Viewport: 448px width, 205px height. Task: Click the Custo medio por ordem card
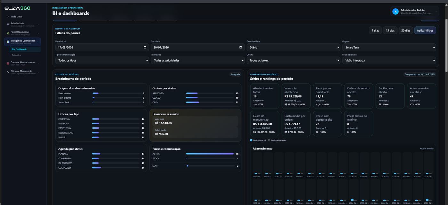coord(296,124)
